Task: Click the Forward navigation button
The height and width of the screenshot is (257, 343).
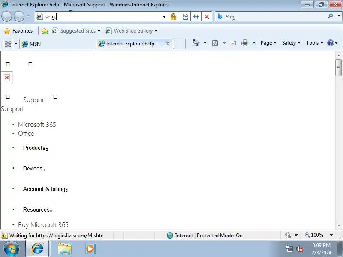Action: click(x=19, y=16)
